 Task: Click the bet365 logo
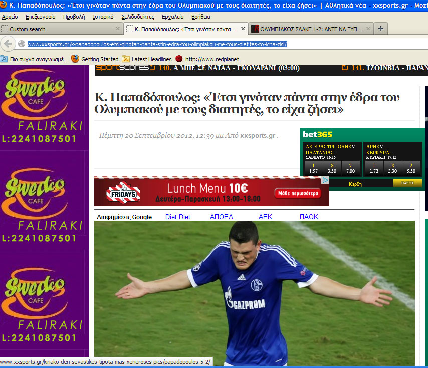317,134
